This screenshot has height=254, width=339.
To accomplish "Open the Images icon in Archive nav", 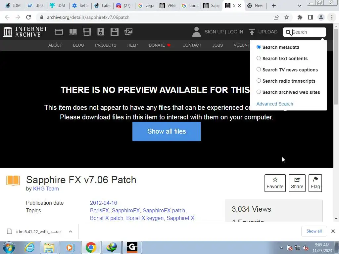I will [128, 32].
